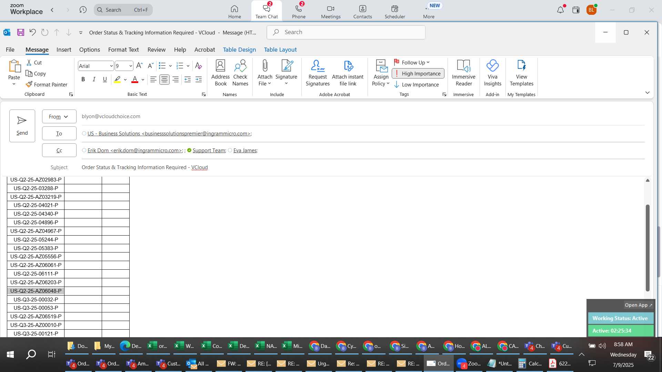Switch to the Options tab
The image size is (662, 372).
click(90, 50)
